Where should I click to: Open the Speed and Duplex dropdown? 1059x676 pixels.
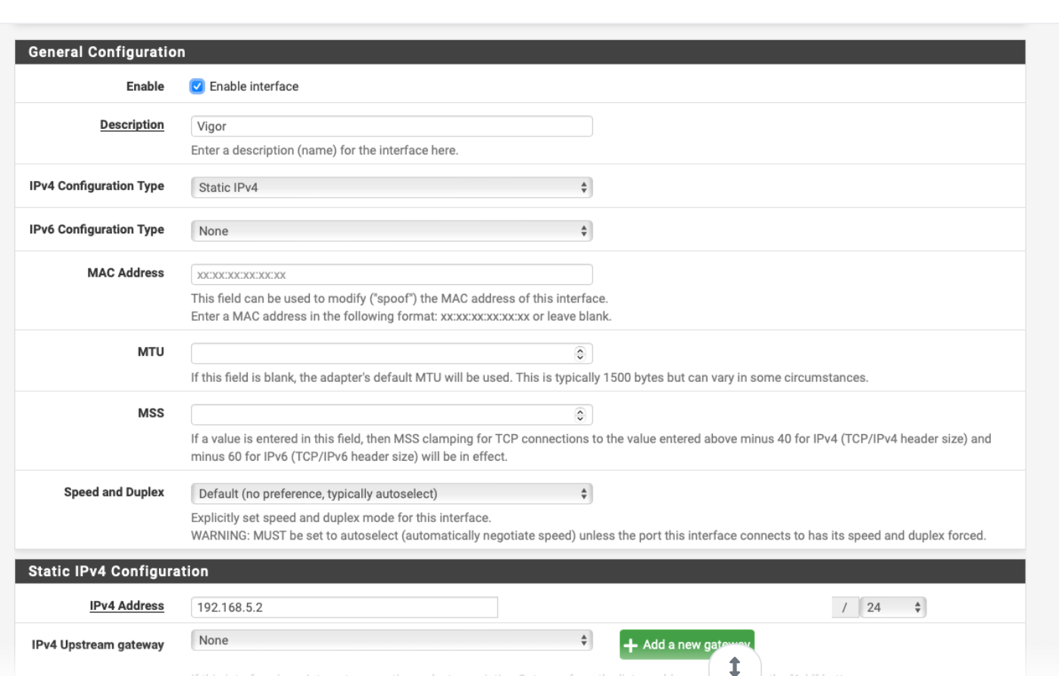[392, 494]
